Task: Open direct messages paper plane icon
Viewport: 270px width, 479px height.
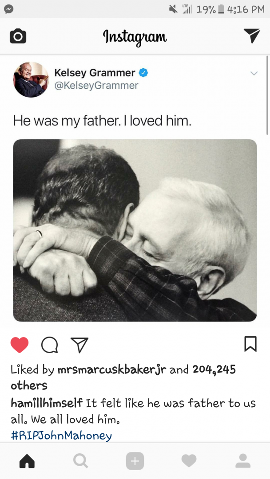Action: pos(252,35)
